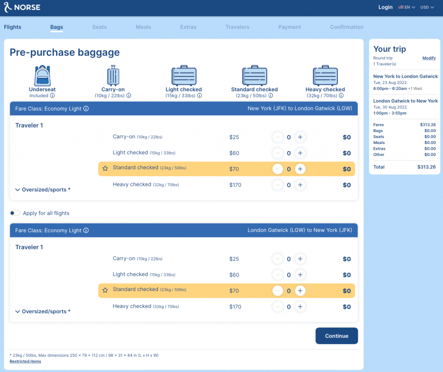Click the Underseat backpack icon

point(42,76)
